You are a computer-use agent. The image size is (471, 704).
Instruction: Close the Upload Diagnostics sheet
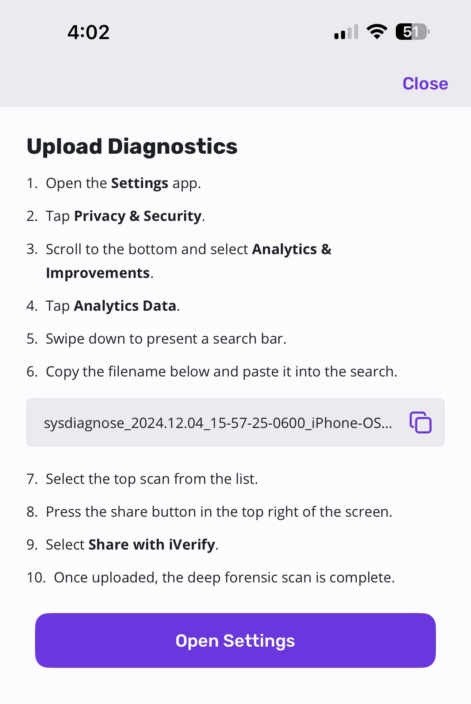pos(425,84)
